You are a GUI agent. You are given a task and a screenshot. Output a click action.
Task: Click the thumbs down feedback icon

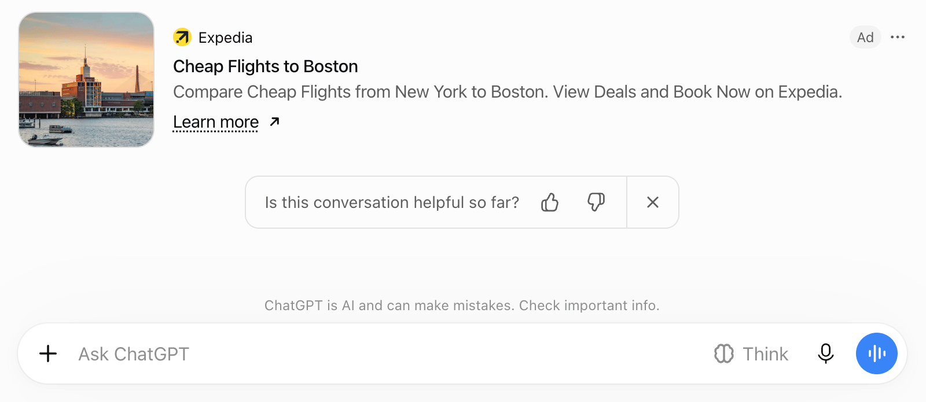click(596, 202)
